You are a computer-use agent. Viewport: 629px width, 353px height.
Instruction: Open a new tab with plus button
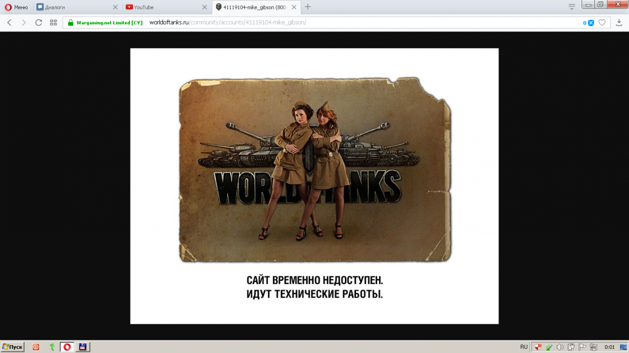[308, 7]
